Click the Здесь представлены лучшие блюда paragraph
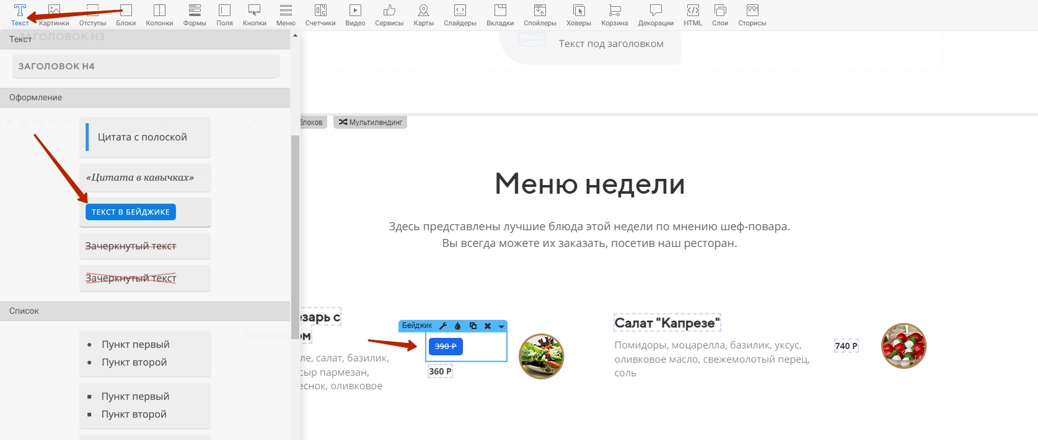 589,235
